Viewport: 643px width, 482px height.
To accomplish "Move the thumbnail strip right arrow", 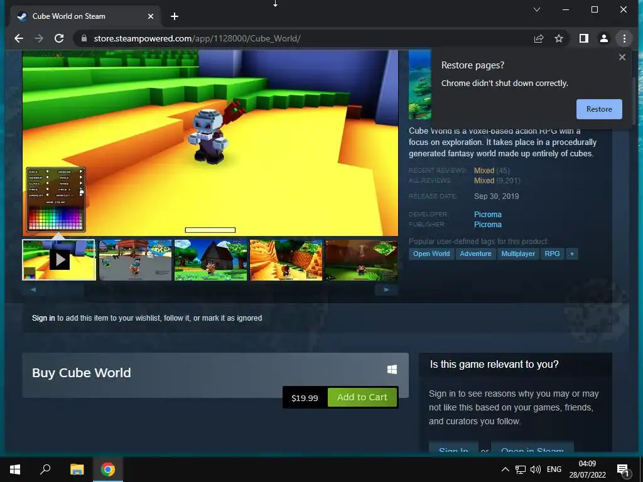I will pyautogui.click(x=386, y=289).
